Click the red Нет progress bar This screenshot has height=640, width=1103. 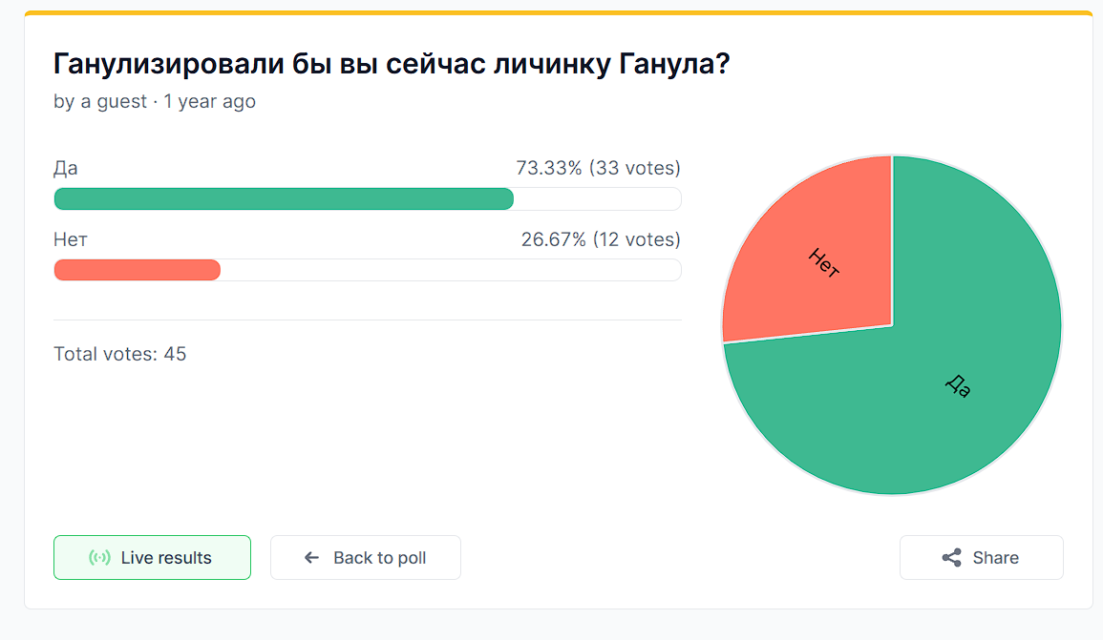(x=138, y=270)
